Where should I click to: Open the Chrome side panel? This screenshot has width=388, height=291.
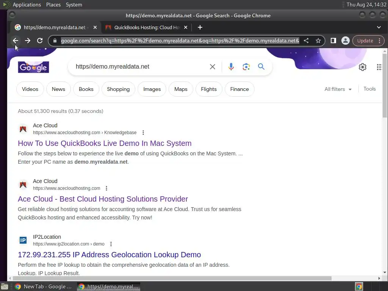333,41
